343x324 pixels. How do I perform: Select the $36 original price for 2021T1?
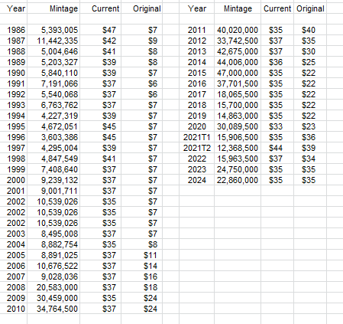click(310, 137)
